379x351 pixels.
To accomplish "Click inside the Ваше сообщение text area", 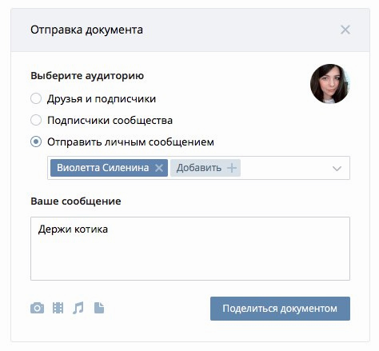I will click(190, 249).
